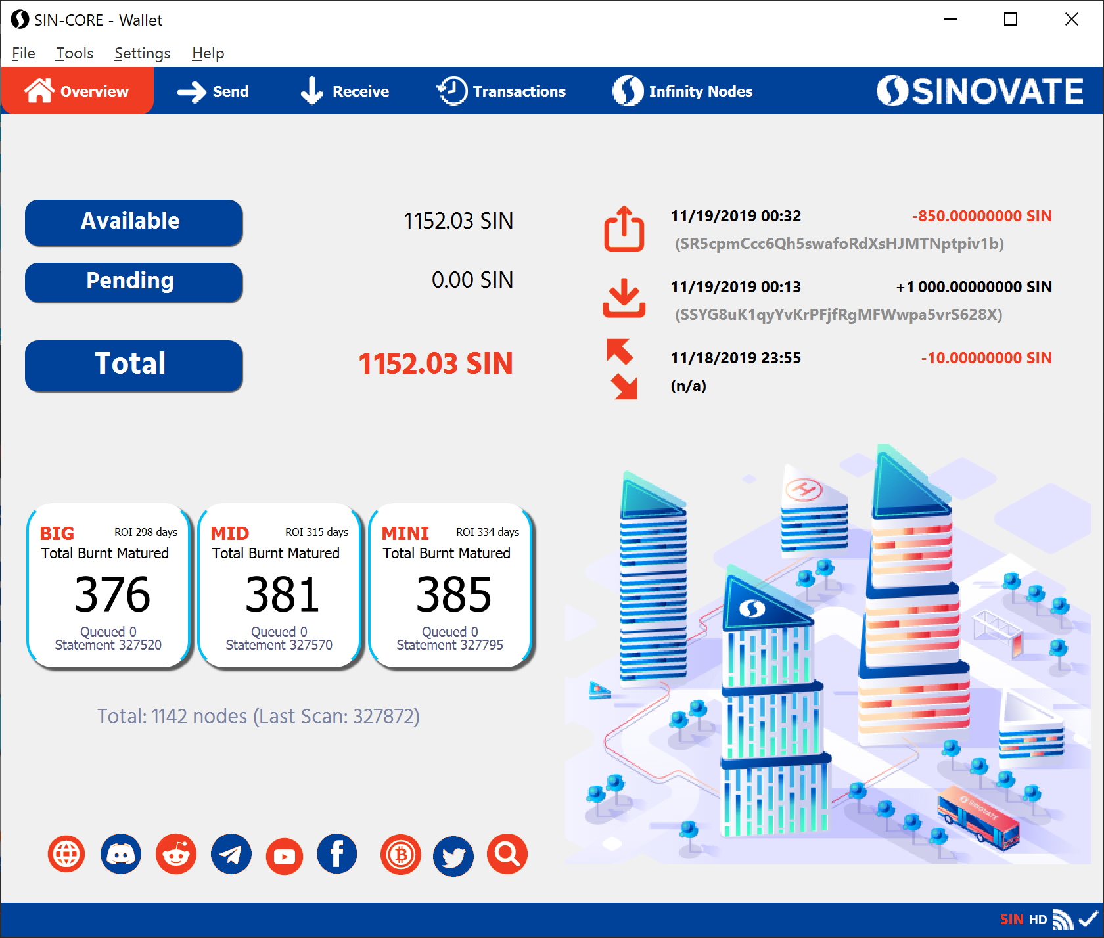
Task: Open the Help menu
Action: pyautogui.click(x=208, y=53)
